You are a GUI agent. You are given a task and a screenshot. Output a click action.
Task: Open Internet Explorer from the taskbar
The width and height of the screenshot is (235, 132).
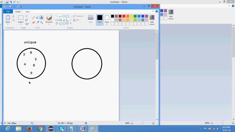pyautogui.click(x=8, y=129)
